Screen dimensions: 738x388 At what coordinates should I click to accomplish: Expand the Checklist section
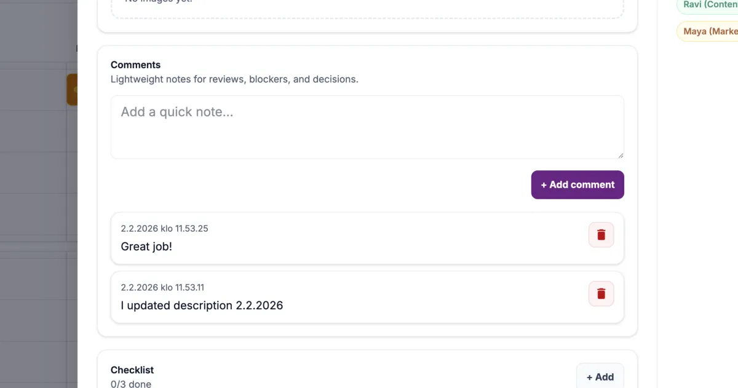[132, 370]
